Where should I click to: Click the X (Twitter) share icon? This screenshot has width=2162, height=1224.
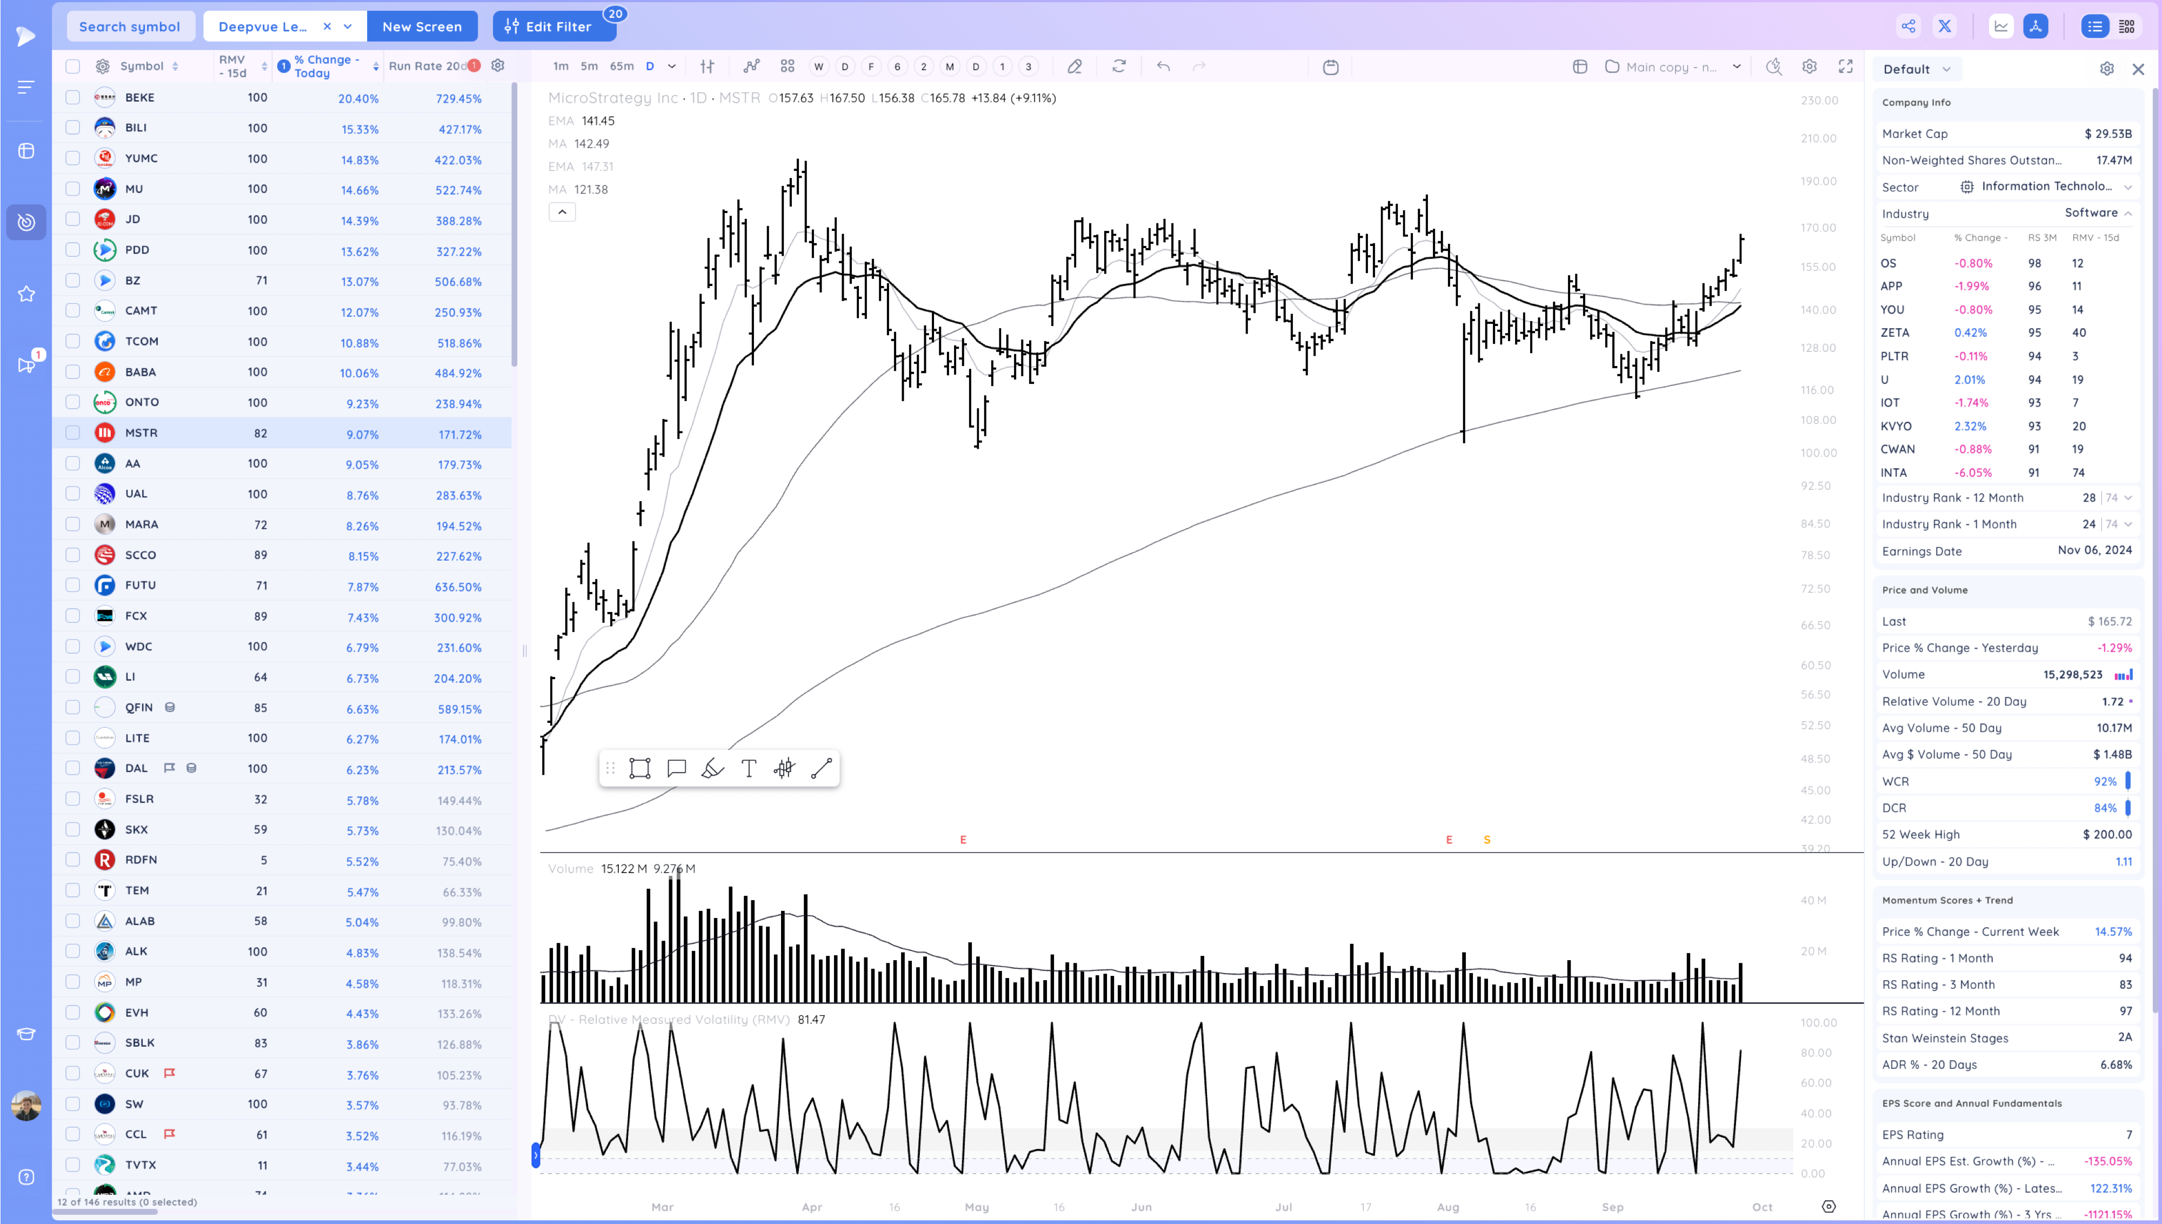1945,26
